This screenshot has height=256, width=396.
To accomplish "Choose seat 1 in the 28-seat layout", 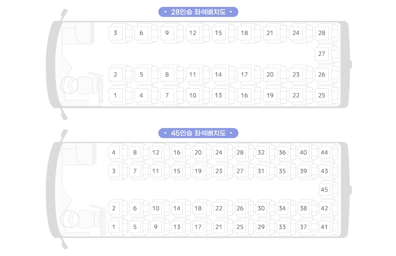I will 115,96.
